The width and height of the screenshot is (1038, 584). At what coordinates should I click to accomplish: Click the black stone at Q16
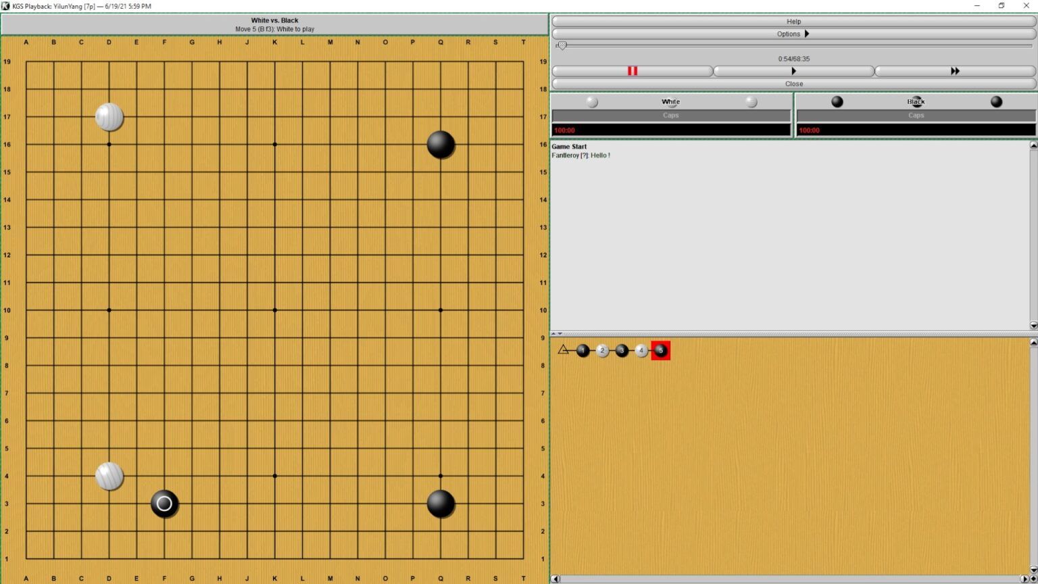point(440,144)
